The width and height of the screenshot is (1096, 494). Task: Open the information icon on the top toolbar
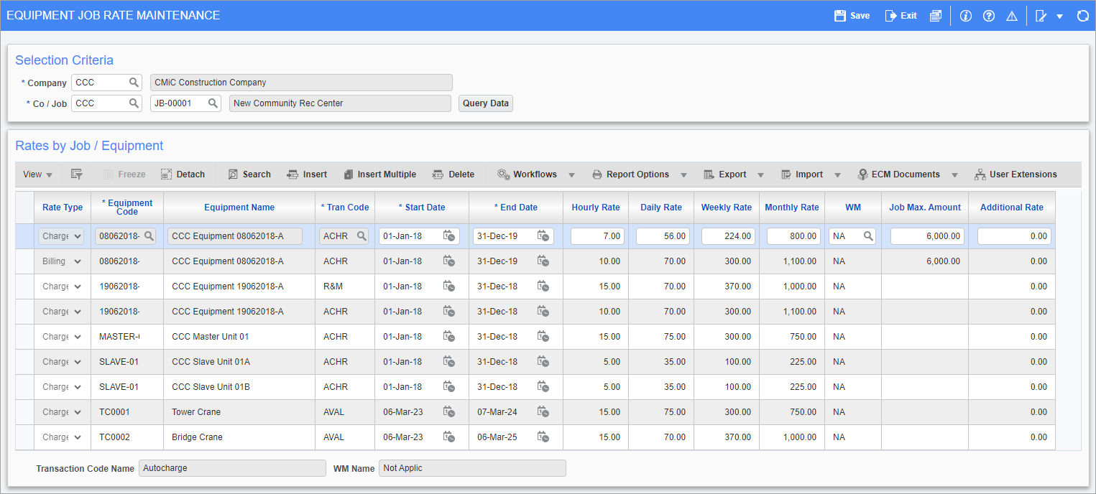click(965, 15)
